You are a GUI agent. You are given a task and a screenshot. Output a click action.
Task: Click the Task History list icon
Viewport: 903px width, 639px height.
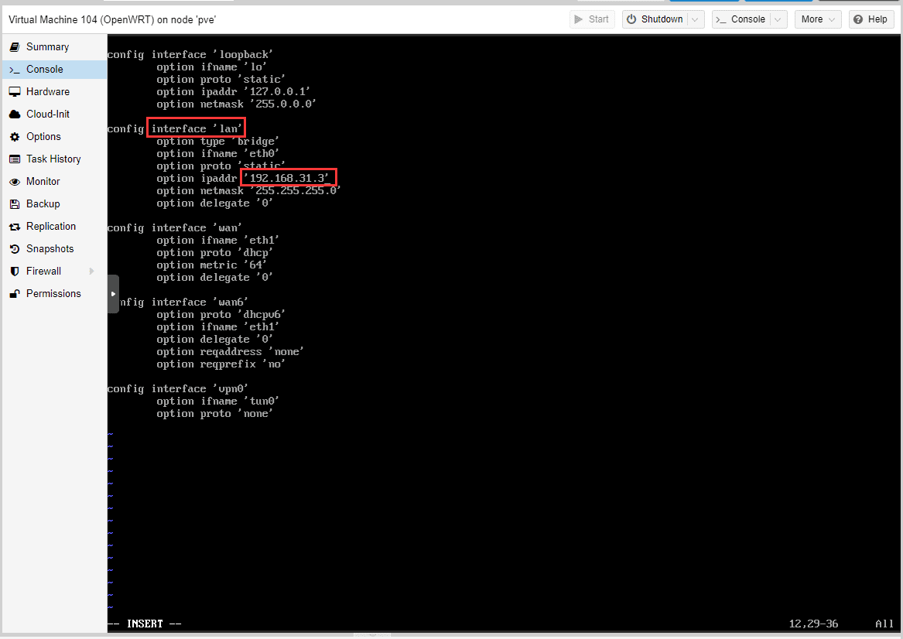pyautogui.click(x=15, y=159)
